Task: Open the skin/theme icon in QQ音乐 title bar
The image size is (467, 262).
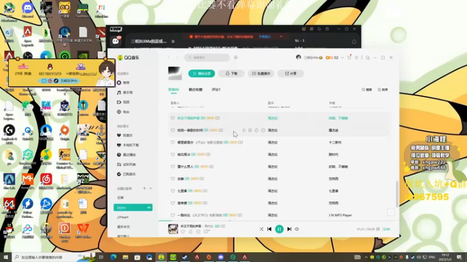Action: click(x=349, y=57)
